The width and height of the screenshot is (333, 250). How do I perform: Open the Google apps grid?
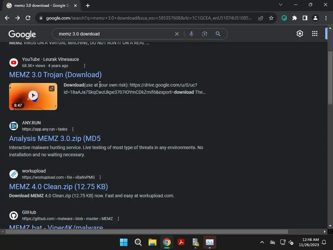point(315,34)
